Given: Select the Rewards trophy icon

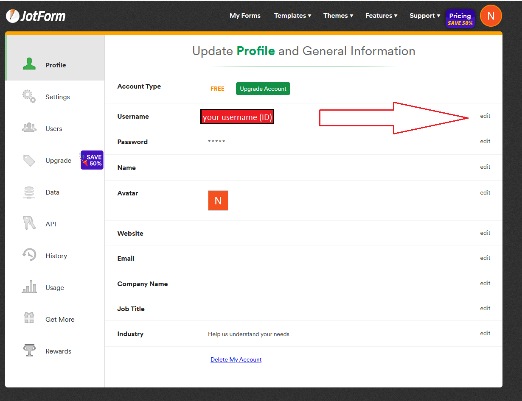Looking at the screenshot, I should [x=29, y=350].
